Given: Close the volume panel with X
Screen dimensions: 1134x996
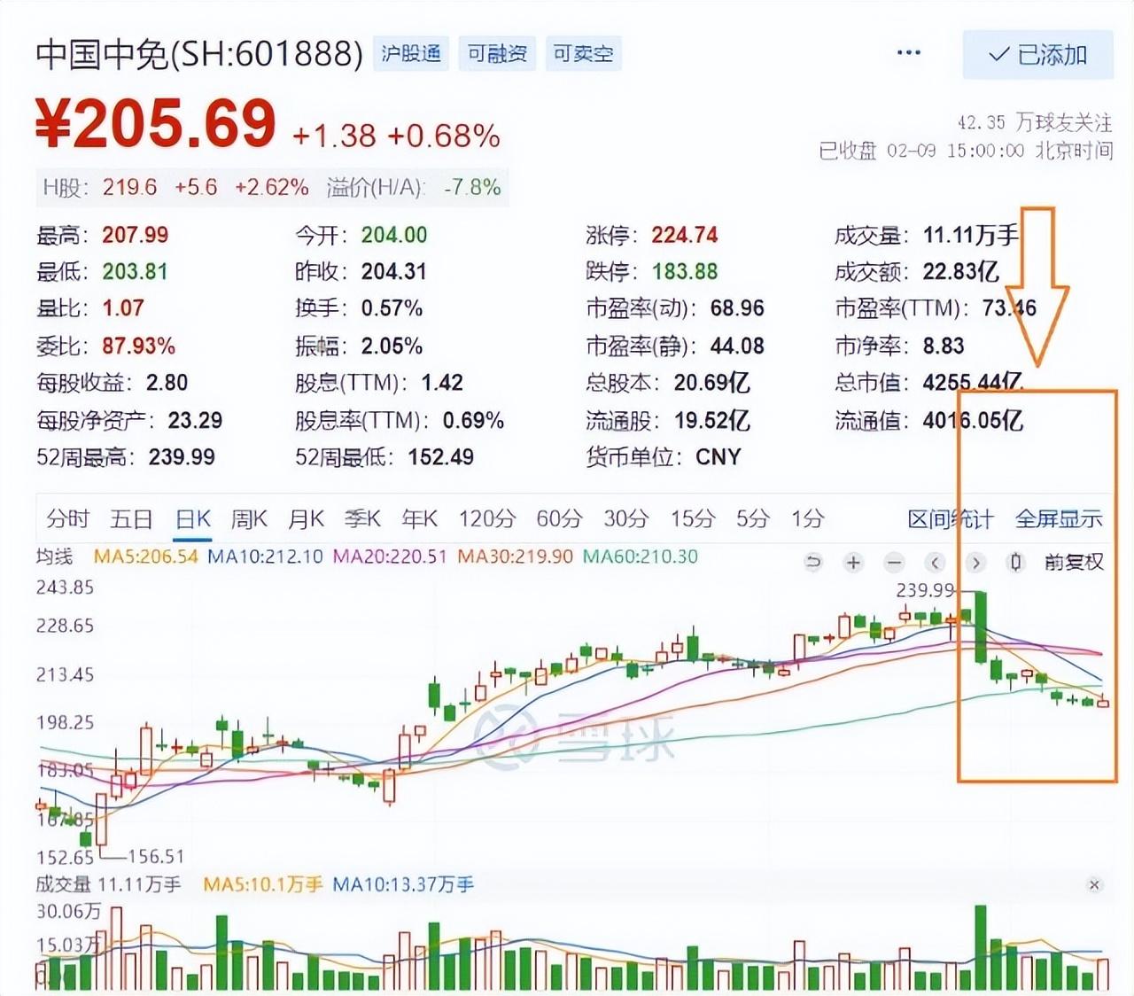Looking at the screenshot, I should click(1094, 885).
